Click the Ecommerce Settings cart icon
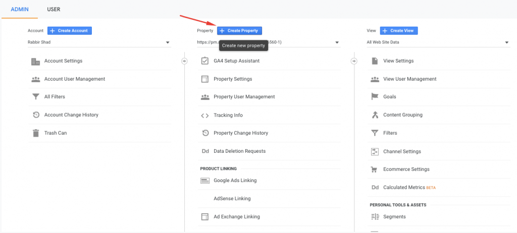517x233 pixels. (375, 169)
